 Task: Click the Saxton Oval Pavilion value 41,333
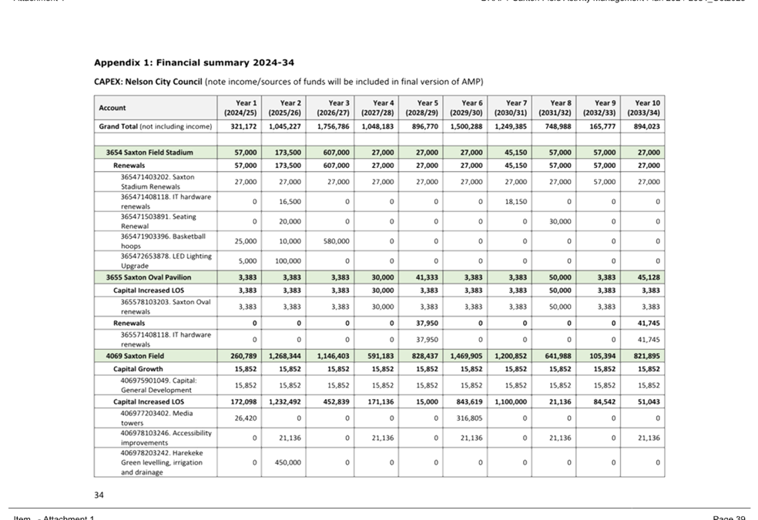coord(427,277)
